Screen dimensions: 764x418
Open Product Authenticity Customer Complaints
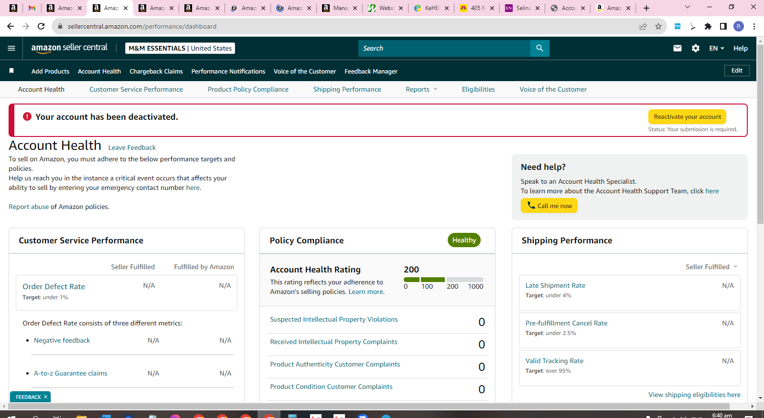point(335,364)
